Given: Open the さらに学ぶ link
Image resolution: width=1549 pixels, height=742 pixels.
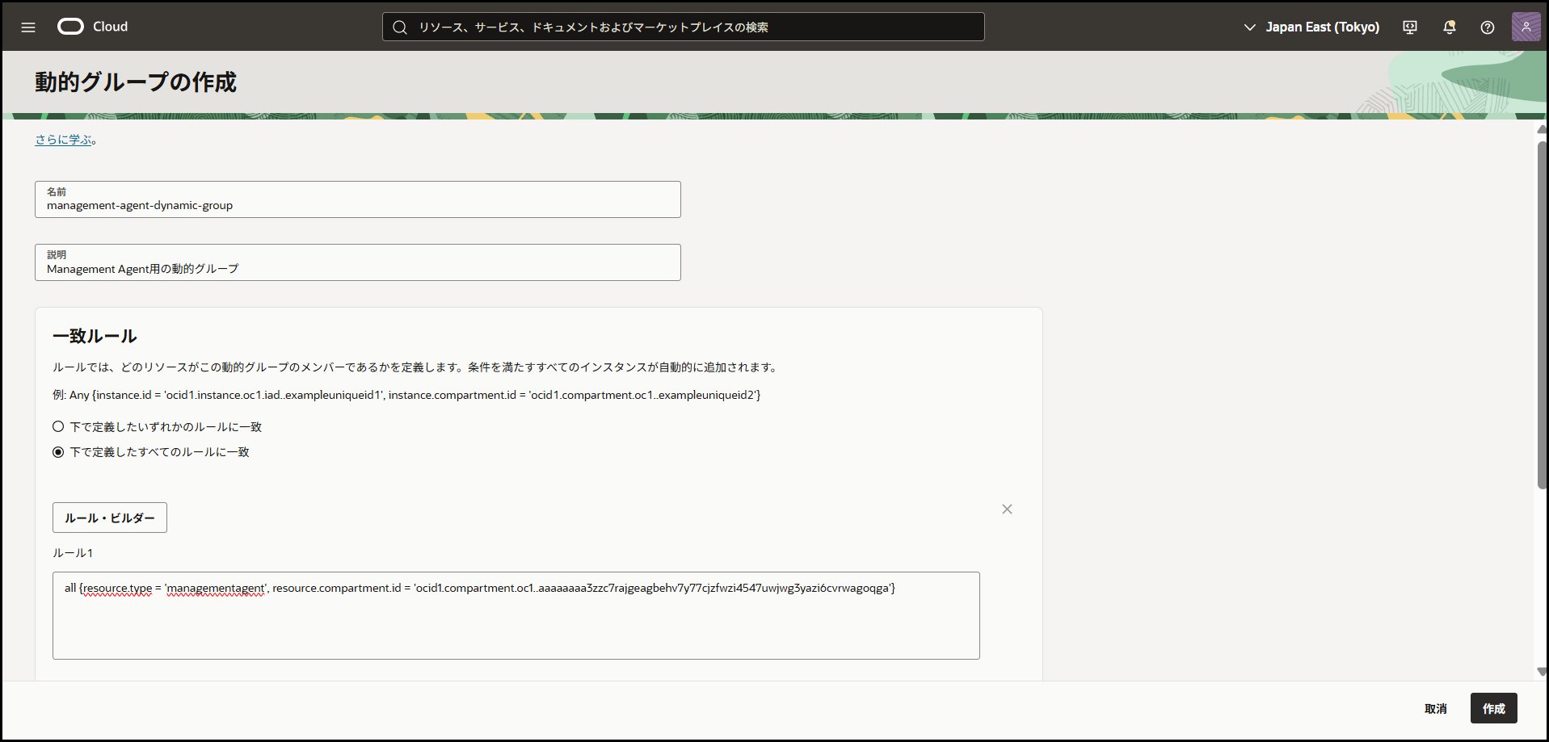Looking at the screenshot, I should coord(63,140).
